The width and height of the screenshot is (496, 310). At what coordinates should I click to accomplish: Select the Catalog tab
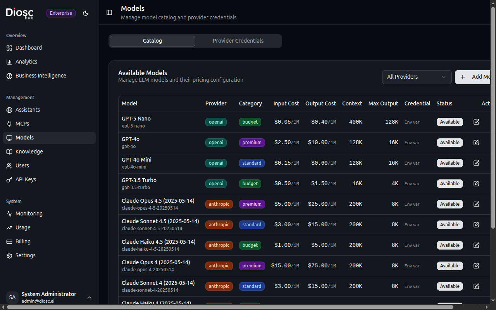[152, 41]
